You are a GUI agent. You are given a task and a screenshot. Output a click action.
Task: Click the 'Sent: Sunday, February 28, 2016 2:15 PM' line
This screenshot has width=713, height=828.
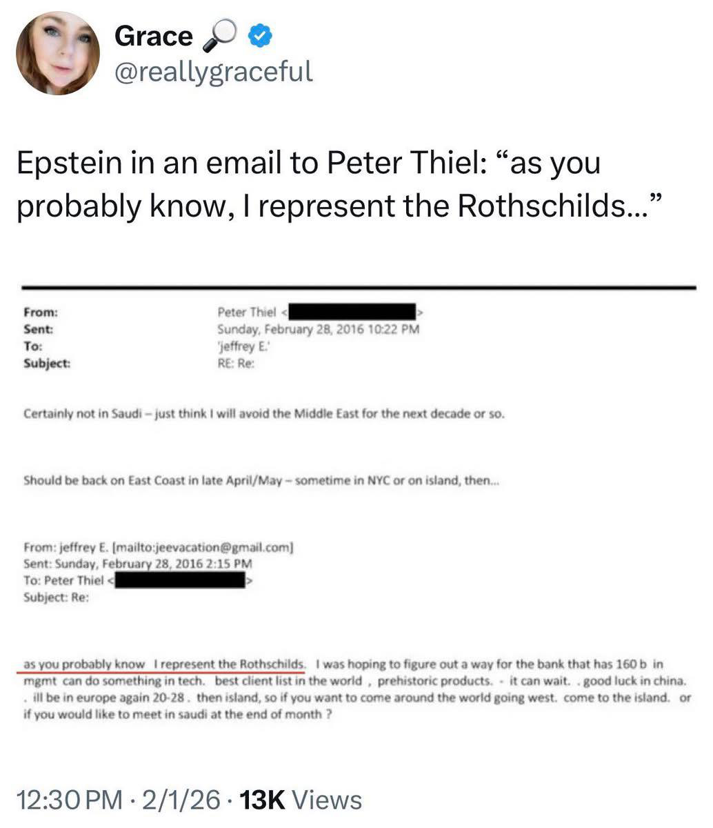(x=137, y=564)
